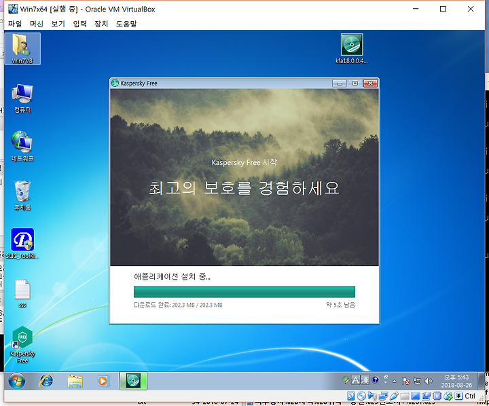This screenshot has width=489, height=406.
Task: Open the 파일 menu in VirtualBox
Action: pyautogui.click(x=15, y=24)
